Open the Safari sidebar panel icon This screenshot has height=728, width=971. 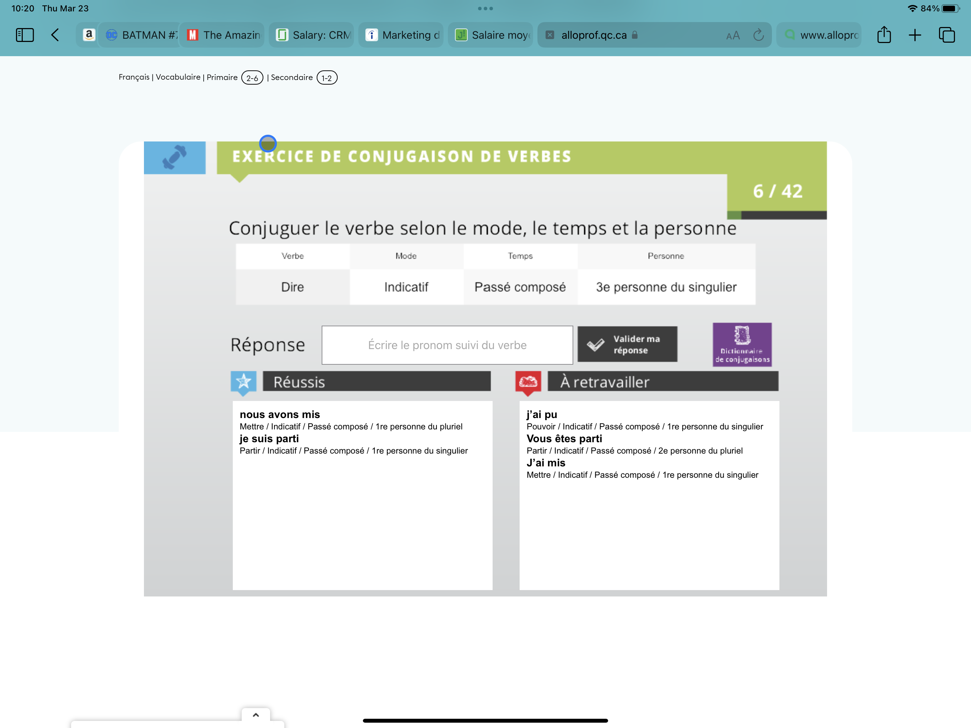click(x=25, y=35)
